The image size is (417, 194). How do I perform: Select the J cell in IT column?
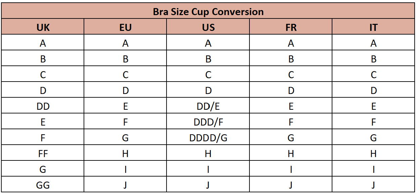373,185
